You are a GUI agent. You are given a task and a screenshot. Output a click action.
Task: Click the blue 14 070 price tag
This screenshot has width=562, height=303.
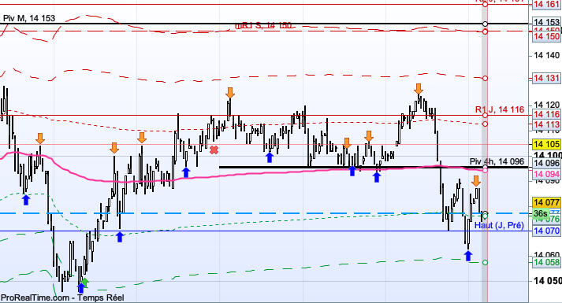[546, 231]
